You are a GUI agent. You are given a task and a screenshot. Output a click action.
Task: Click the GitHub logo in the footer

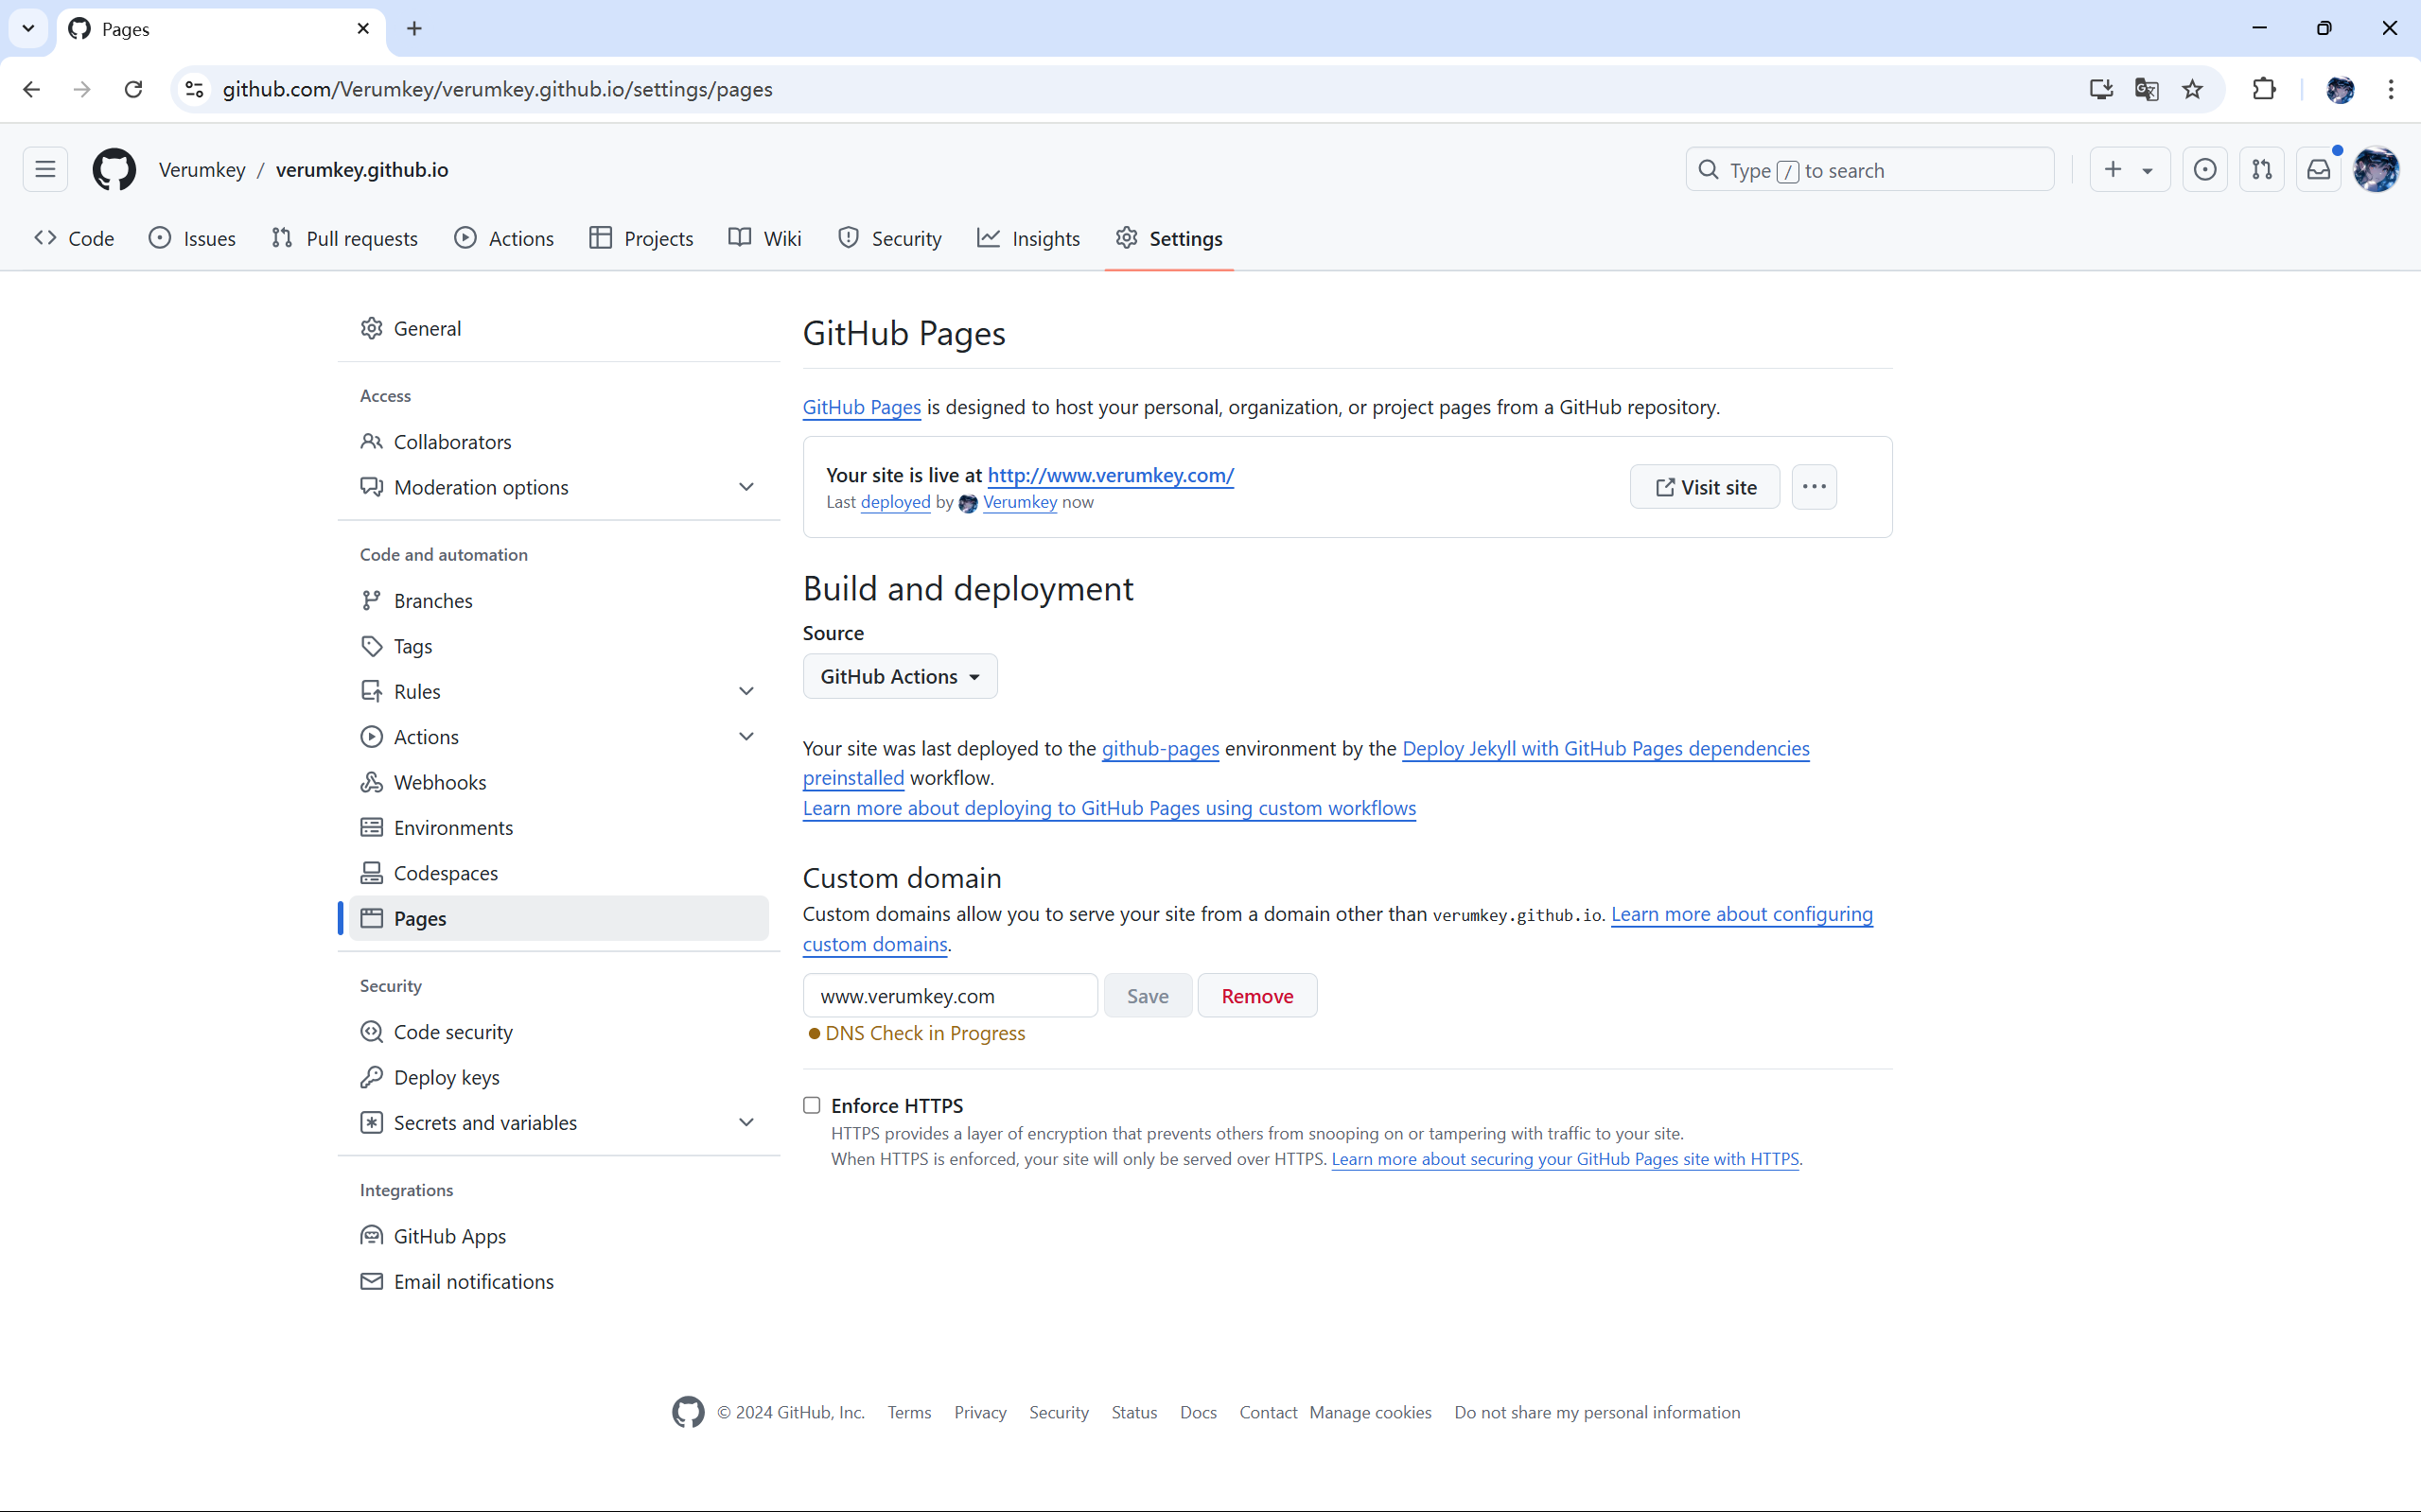coord(689,1412)
